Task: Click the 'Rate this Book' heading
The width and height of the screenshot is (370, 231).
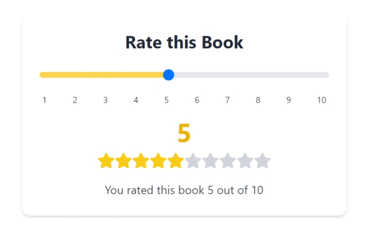Action: 185,42
